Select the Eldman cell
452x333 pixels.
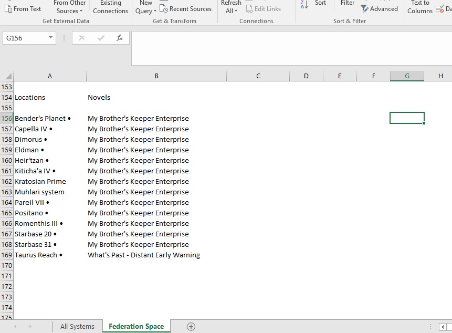(x=50, y=150)
